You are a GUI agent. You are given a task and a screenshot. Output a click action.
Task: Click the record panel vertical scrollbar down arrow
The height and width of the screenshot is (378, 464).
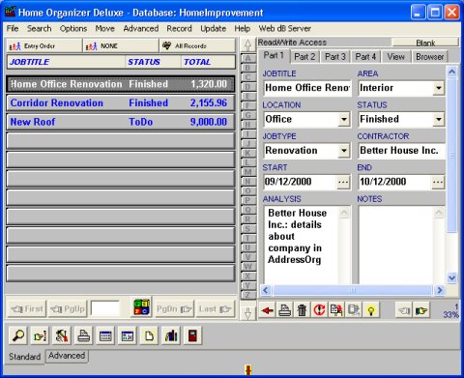(451, 277)
